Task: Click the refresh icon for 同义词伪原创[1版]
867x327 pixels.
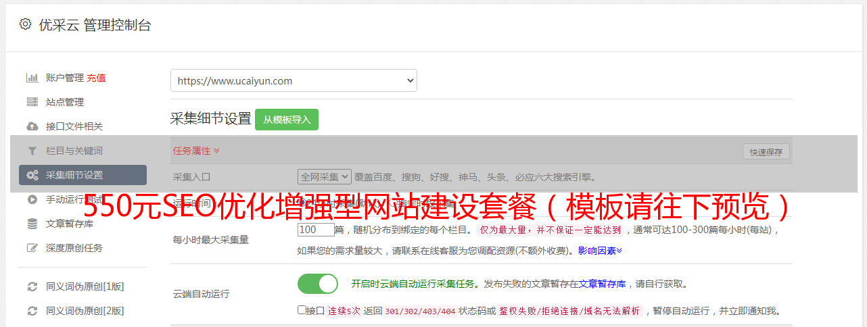Action: tap(32, 286)
